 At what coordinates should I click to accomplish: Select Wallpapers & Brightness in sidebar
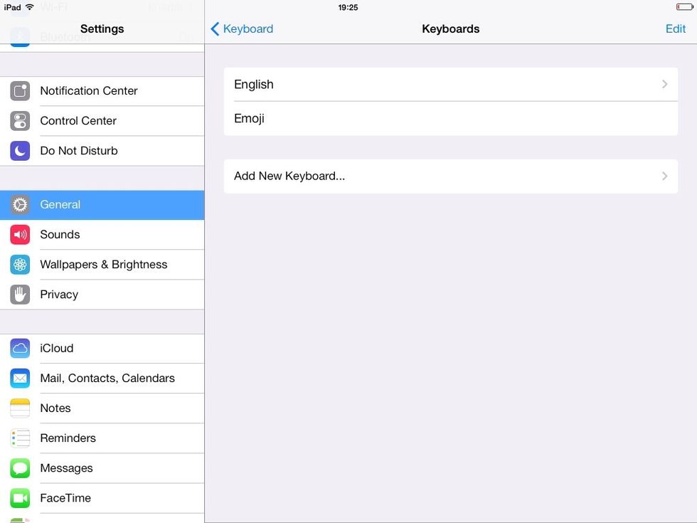pyautogui.click(x=103, y=264)
